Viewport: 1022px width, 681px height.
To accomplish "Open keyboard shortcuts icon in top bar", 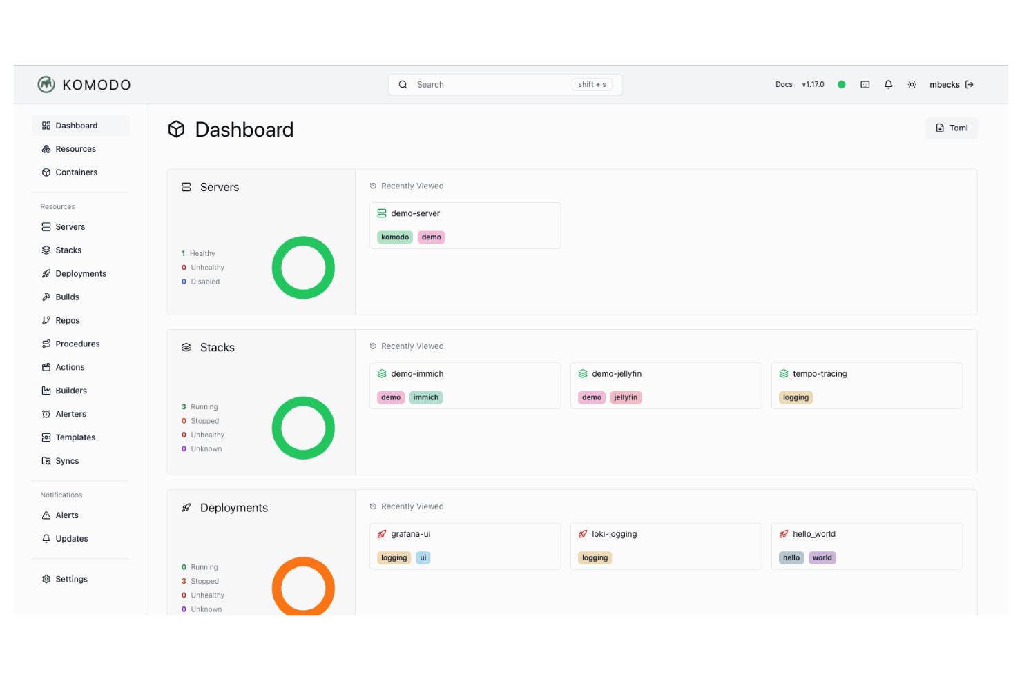I will click(865, 84).
